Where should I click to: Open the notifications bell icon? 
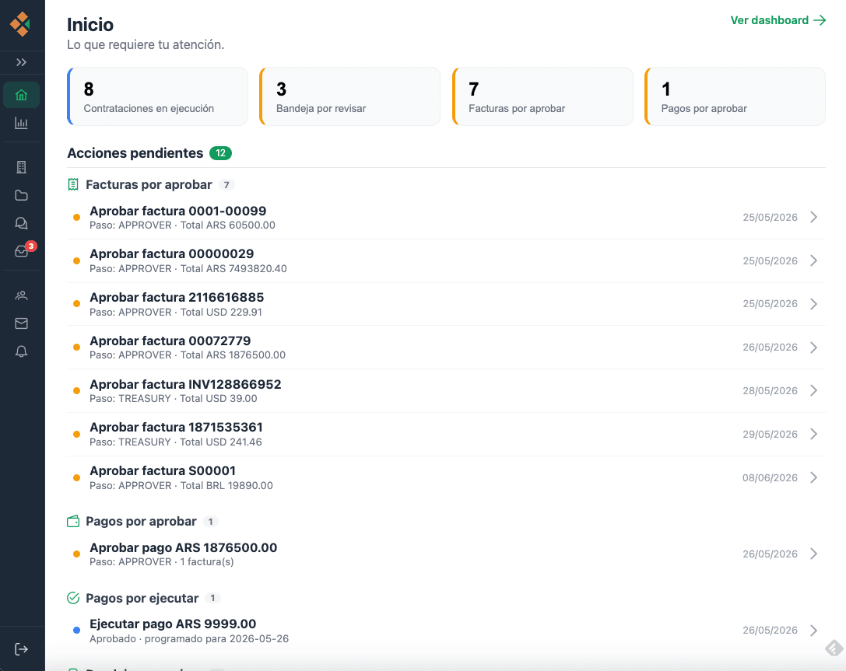point(21,351)
